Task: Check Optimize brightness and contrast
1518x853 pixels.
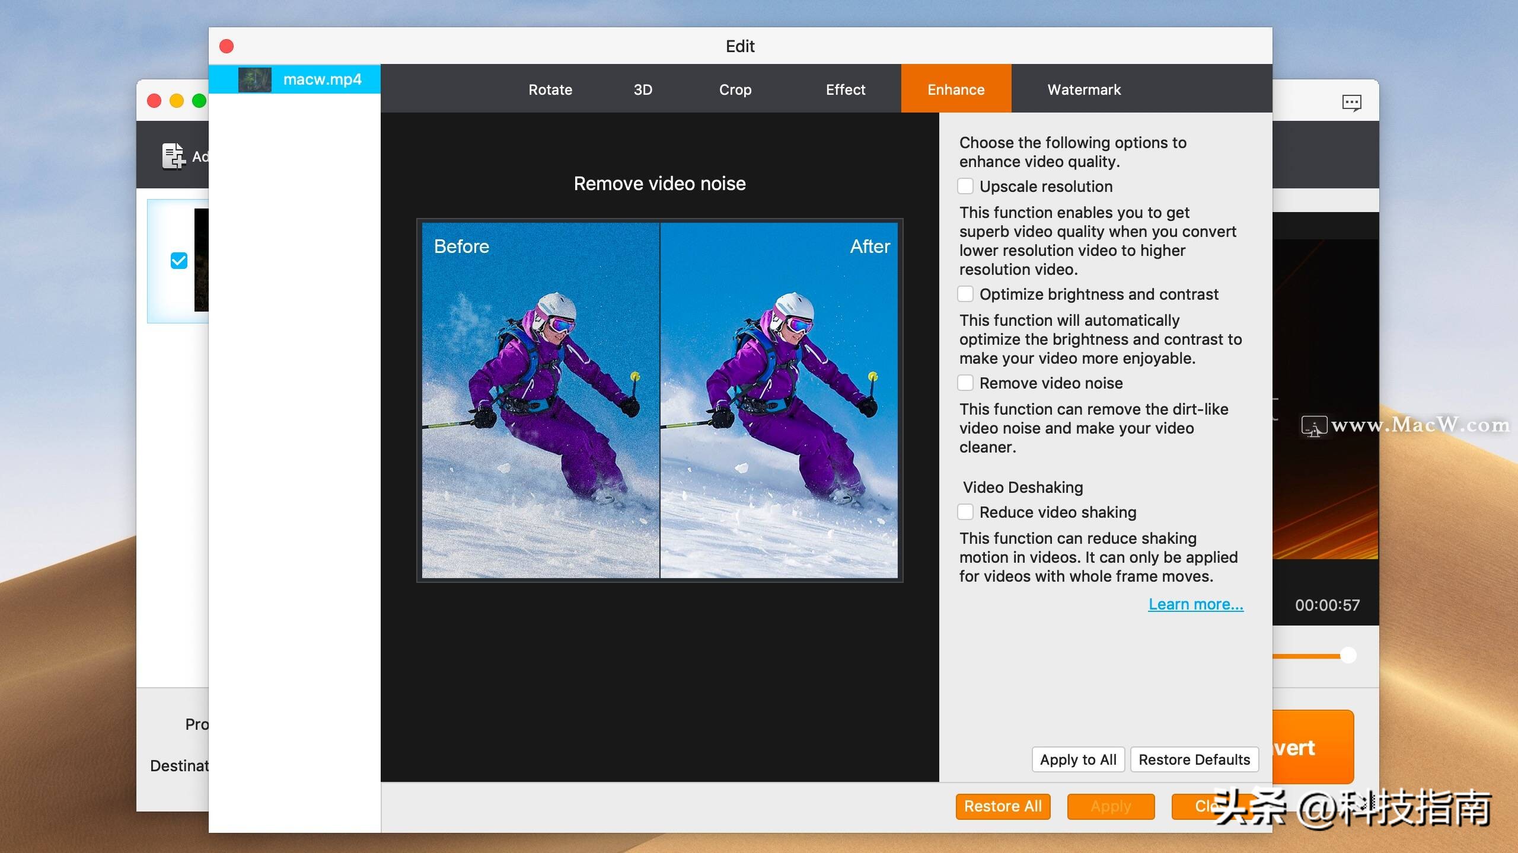Action: [x=965, y=294]
